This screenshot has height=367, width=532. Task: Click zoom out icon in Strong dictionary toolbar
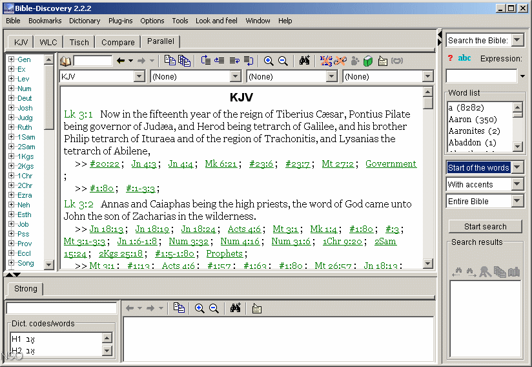214,308
